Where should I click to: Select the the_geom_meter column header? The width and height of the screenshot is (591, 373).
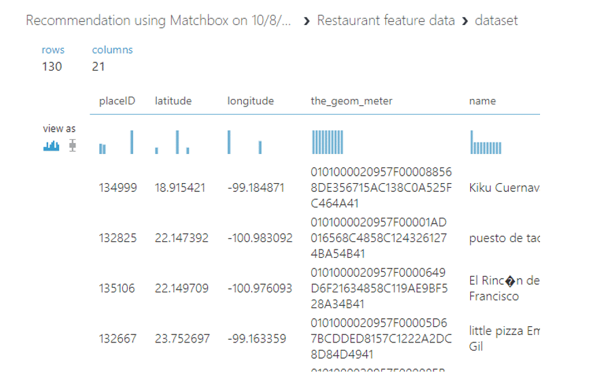click(351, 101)
